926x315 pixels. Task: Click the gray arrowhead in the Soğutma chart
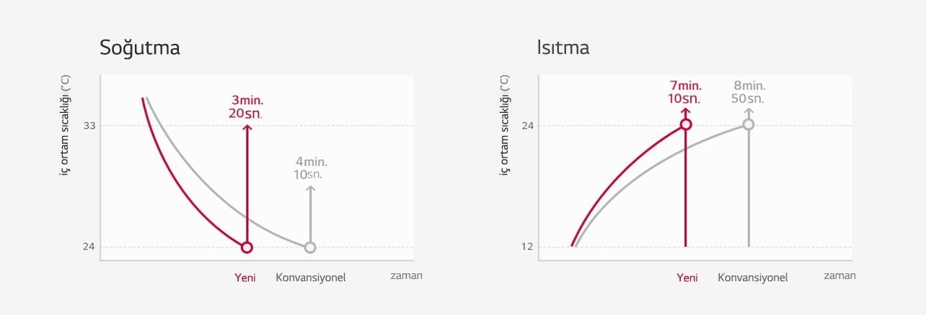pos(310,189)
